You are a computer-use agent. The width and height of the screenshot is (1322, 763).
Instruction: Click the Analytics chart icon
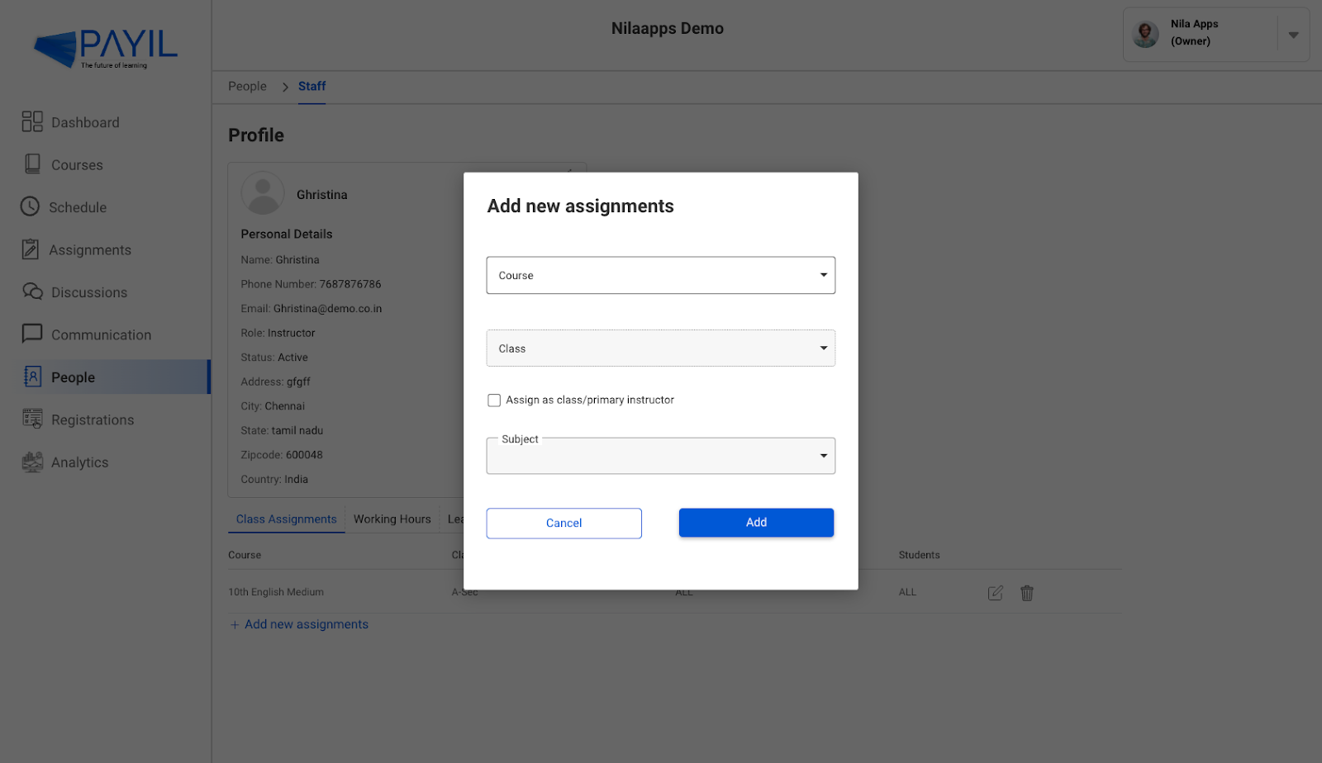(x=32, y=462)
